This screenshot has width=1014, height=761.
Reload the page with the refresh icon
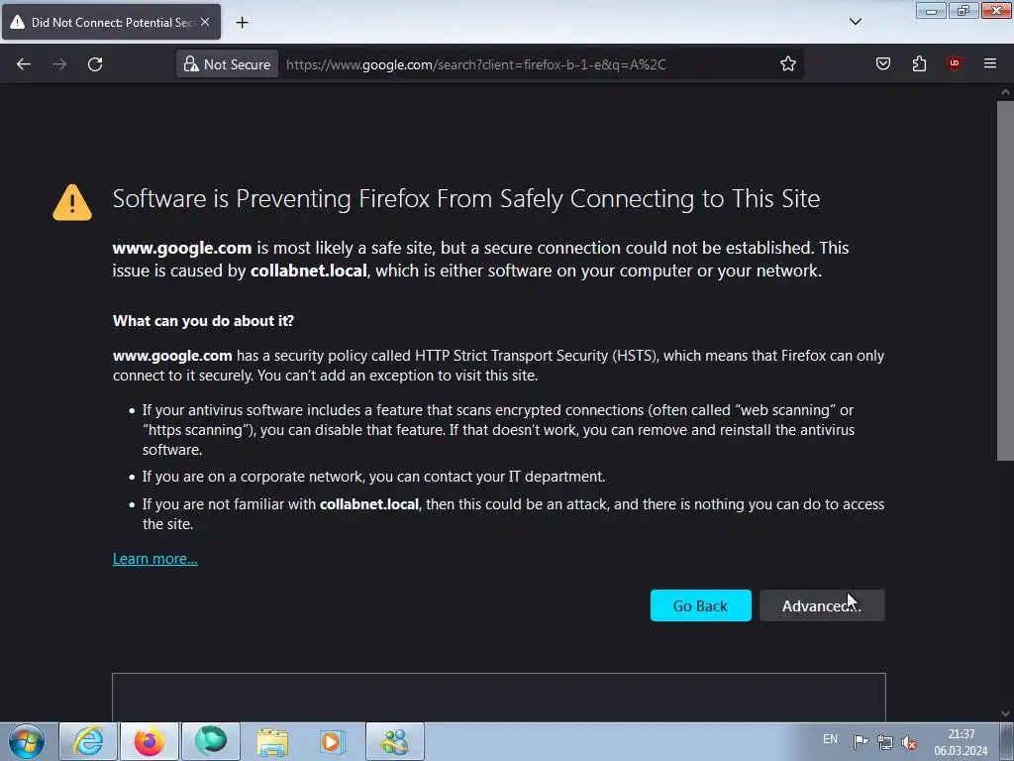95,64
